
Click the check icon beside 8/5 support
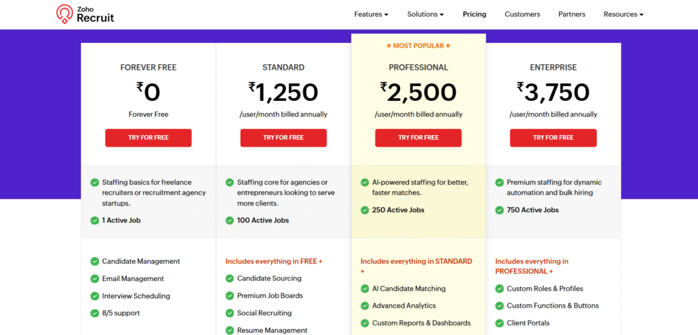point(94,313)
